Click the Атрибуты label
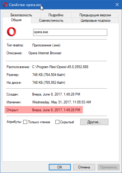 (14, 122)
